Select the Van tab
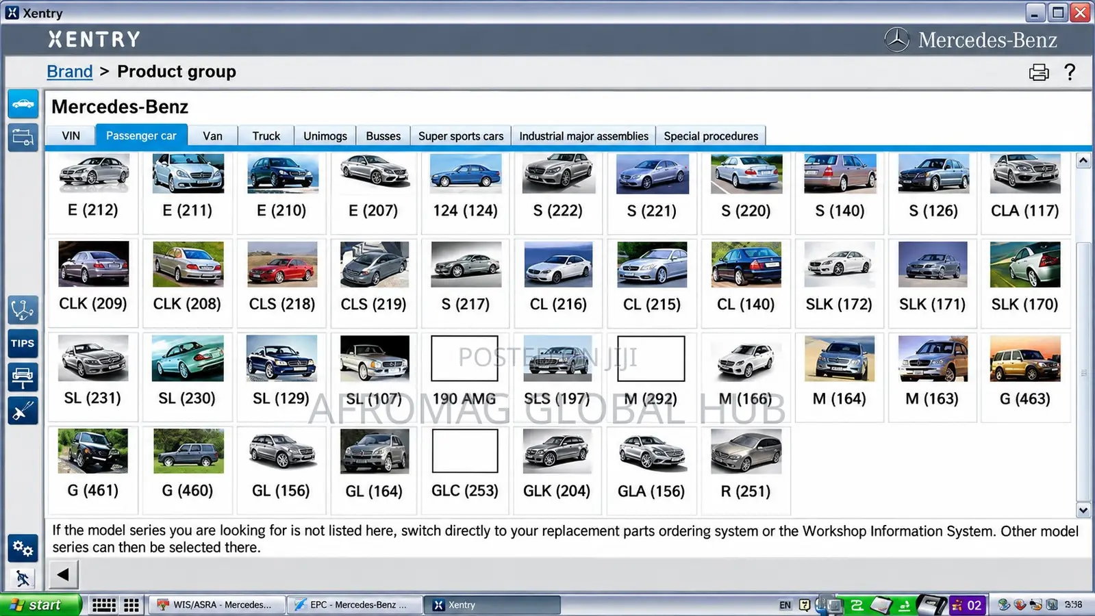This screenshot has width=1095, height=616. coord(212,136)
